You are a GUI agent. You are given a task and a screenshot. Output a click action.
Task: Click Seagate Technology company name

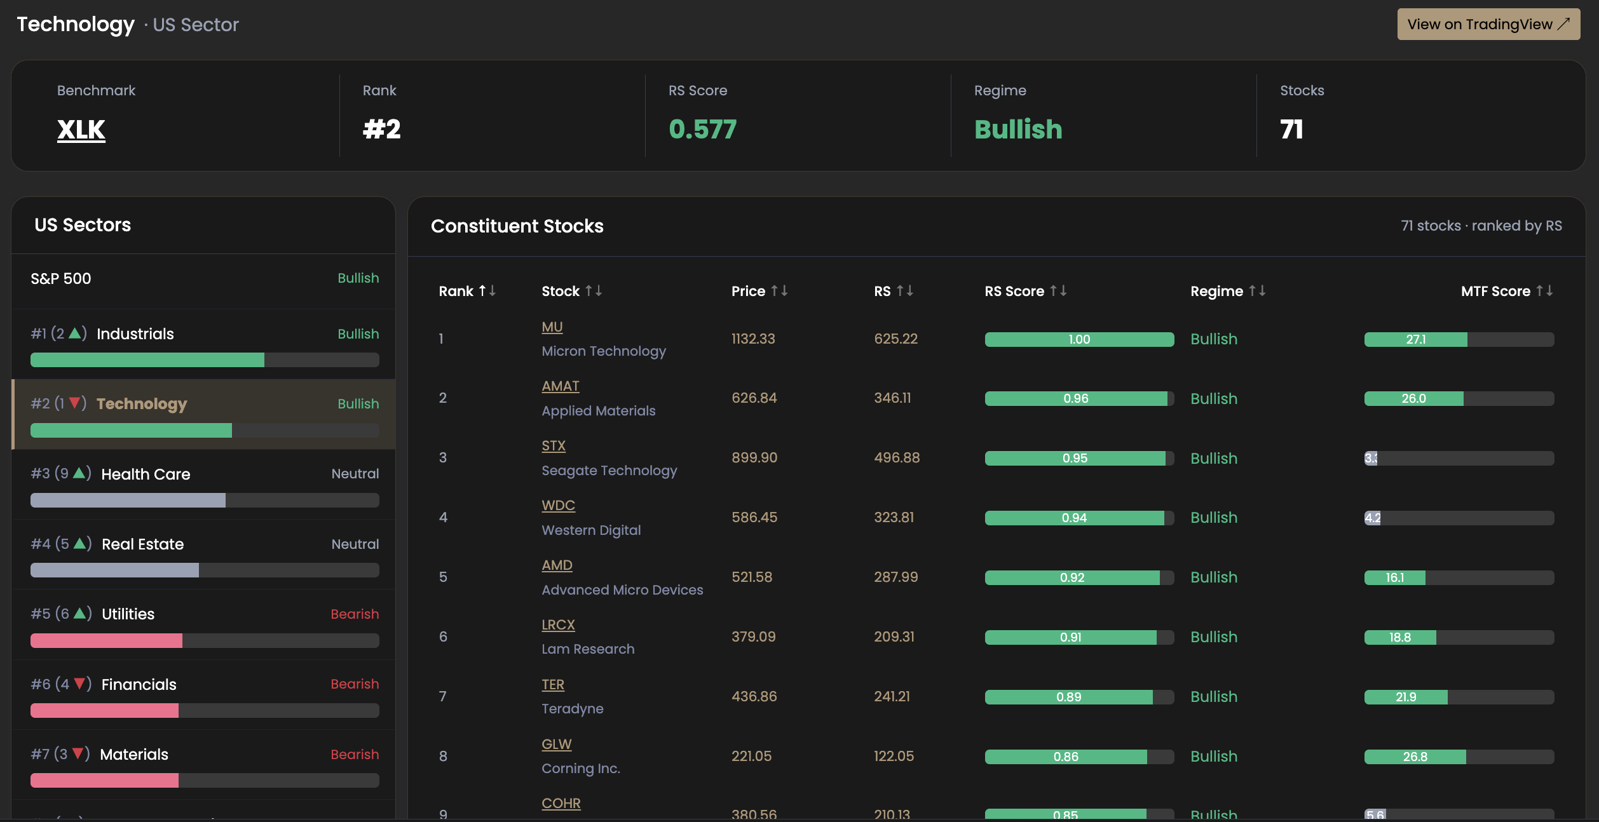(x=609, y=470)
